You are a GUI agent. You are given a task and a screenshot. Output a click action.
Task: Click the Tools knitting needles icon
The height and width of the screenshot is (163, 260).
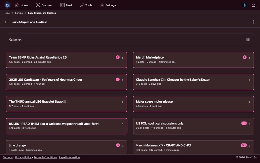[x=82, y=5]
